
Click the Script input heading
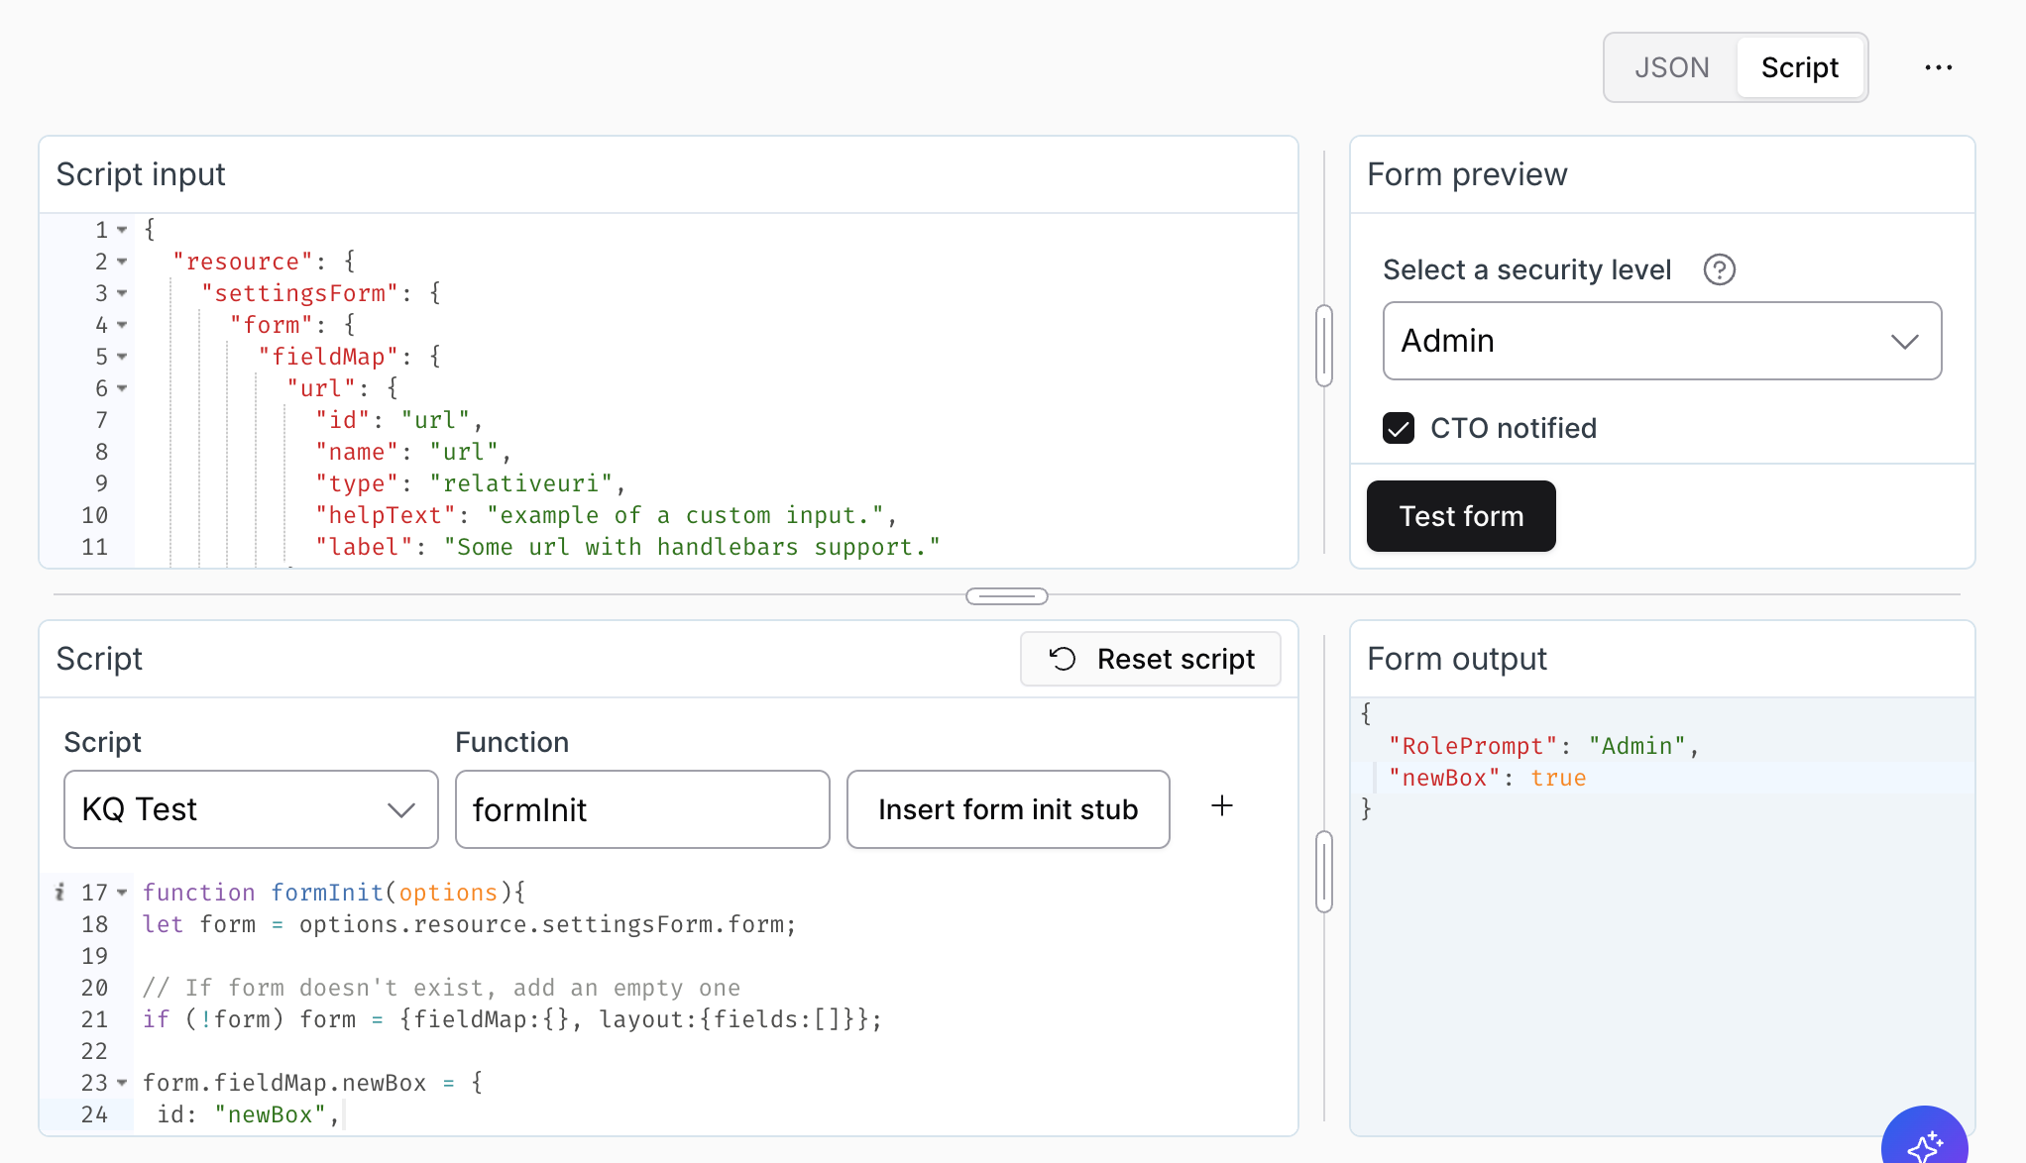tap(141, 174)
